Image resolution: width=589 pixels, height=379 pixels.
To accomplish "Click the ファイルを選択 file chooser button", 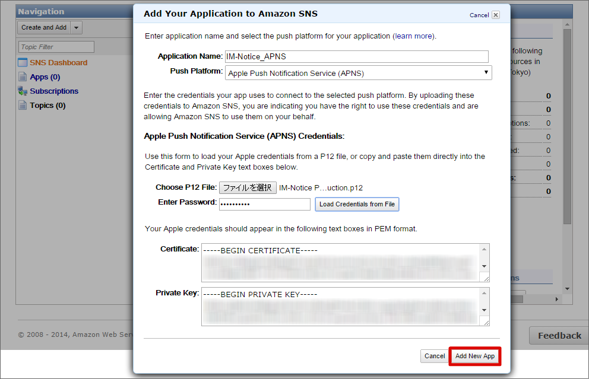I will tap(248, 187).
